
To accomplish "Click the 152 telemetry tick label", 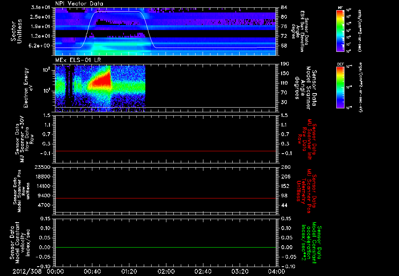I will [x=285, y=186].
